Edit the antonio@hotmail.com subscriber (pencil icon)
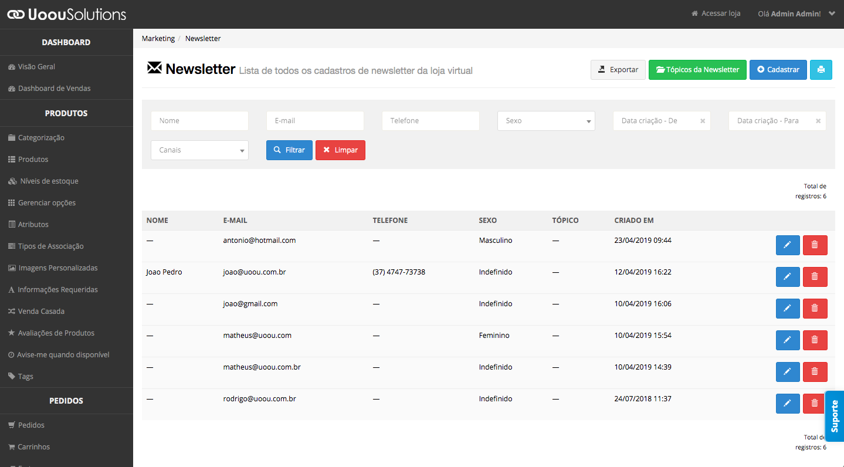844x467 pixels. point(788,245)
